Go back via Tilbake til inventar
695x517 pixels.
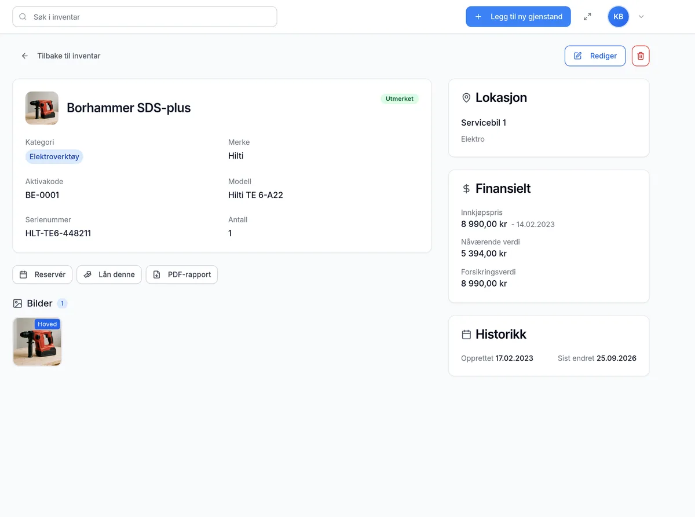[x=61, y=56]
